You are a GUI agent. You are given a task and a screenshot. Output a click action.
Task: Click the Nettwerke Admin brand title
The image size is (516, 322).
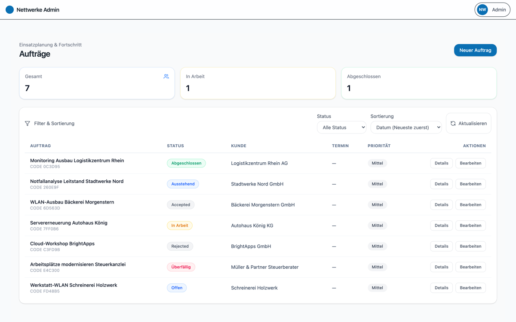tap(38, 9)
